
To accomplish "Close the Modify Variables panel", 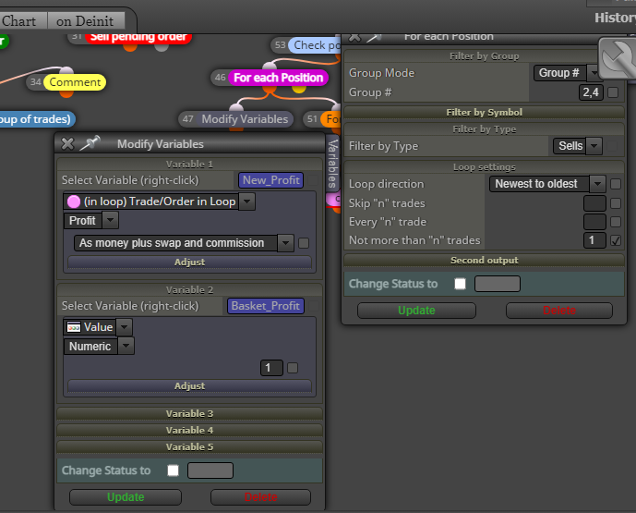I will [67, 144].
